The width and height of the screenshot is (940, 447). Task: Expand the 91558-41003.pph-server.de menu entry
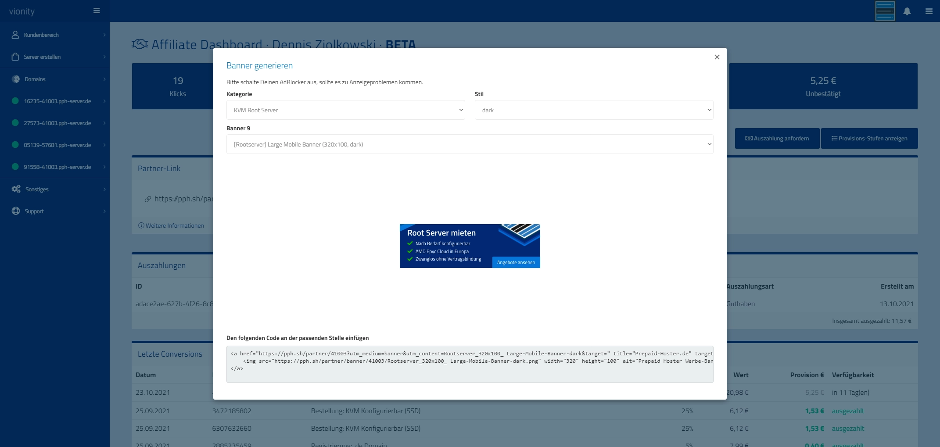click(57, 167)
